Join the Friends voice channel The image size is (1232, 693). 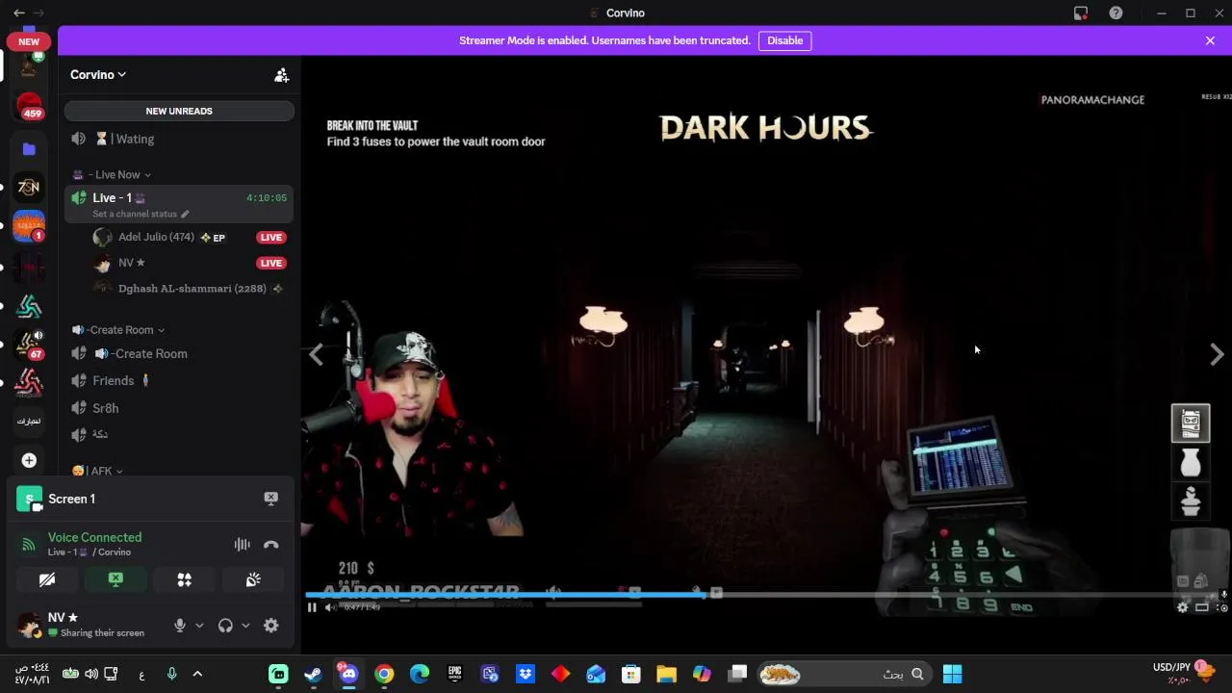tap(179, 380)
